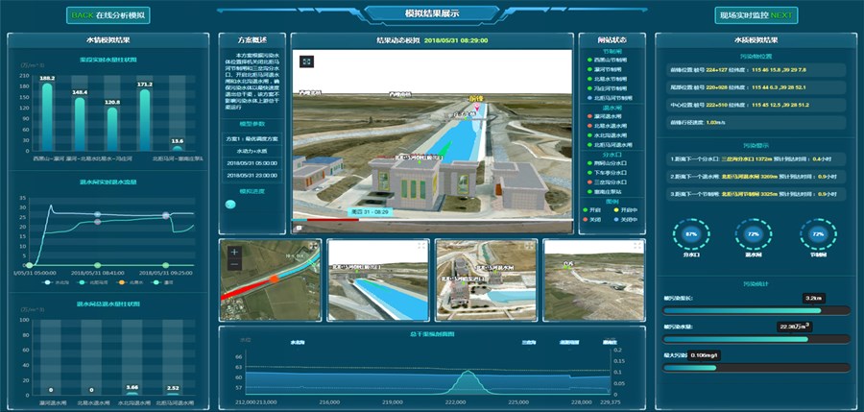This screenshot has width=864, height=412.
Task: Toggle the 北易水退水闸 status indicator
Action: click(x=588, y=126)
